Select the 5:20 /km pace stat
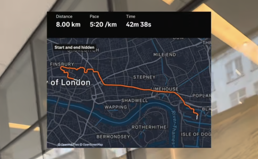This screenshot has width=258, height=159. [x=103, y=25]
